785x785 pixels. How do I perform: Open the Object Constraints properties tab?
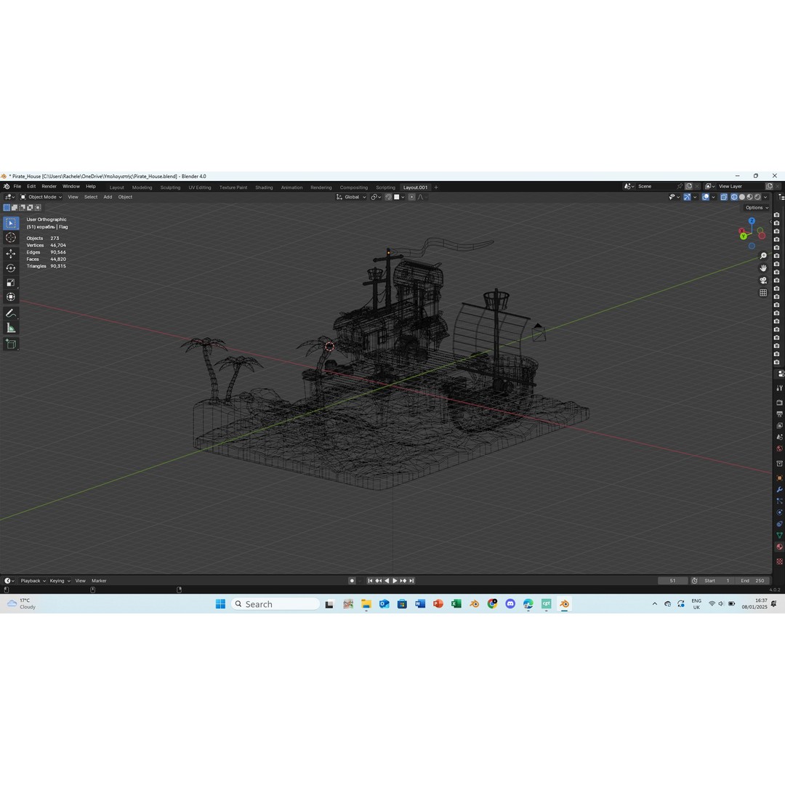click(779, 523)
